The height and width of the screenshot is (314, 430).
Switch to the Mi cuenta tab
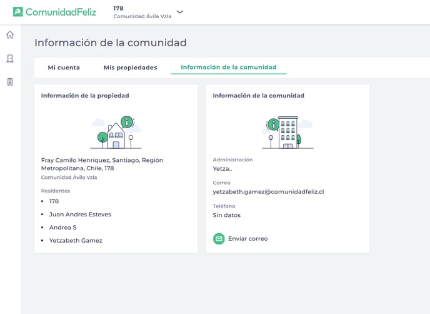(64, 68)
